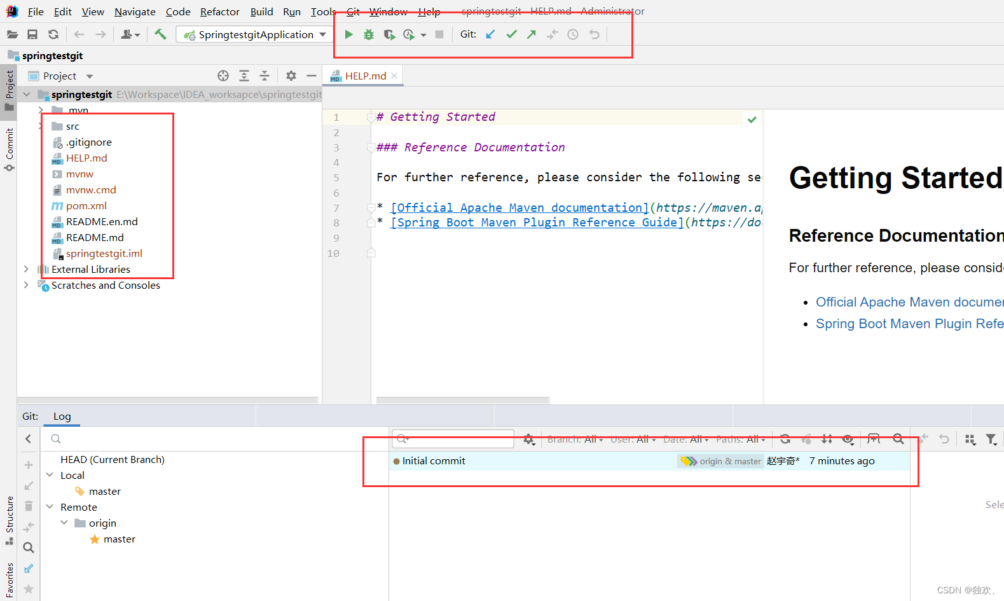Click the Open folder icon in the toolbar
Viewport: 1004px width, 601px height.
click(12, 34)
